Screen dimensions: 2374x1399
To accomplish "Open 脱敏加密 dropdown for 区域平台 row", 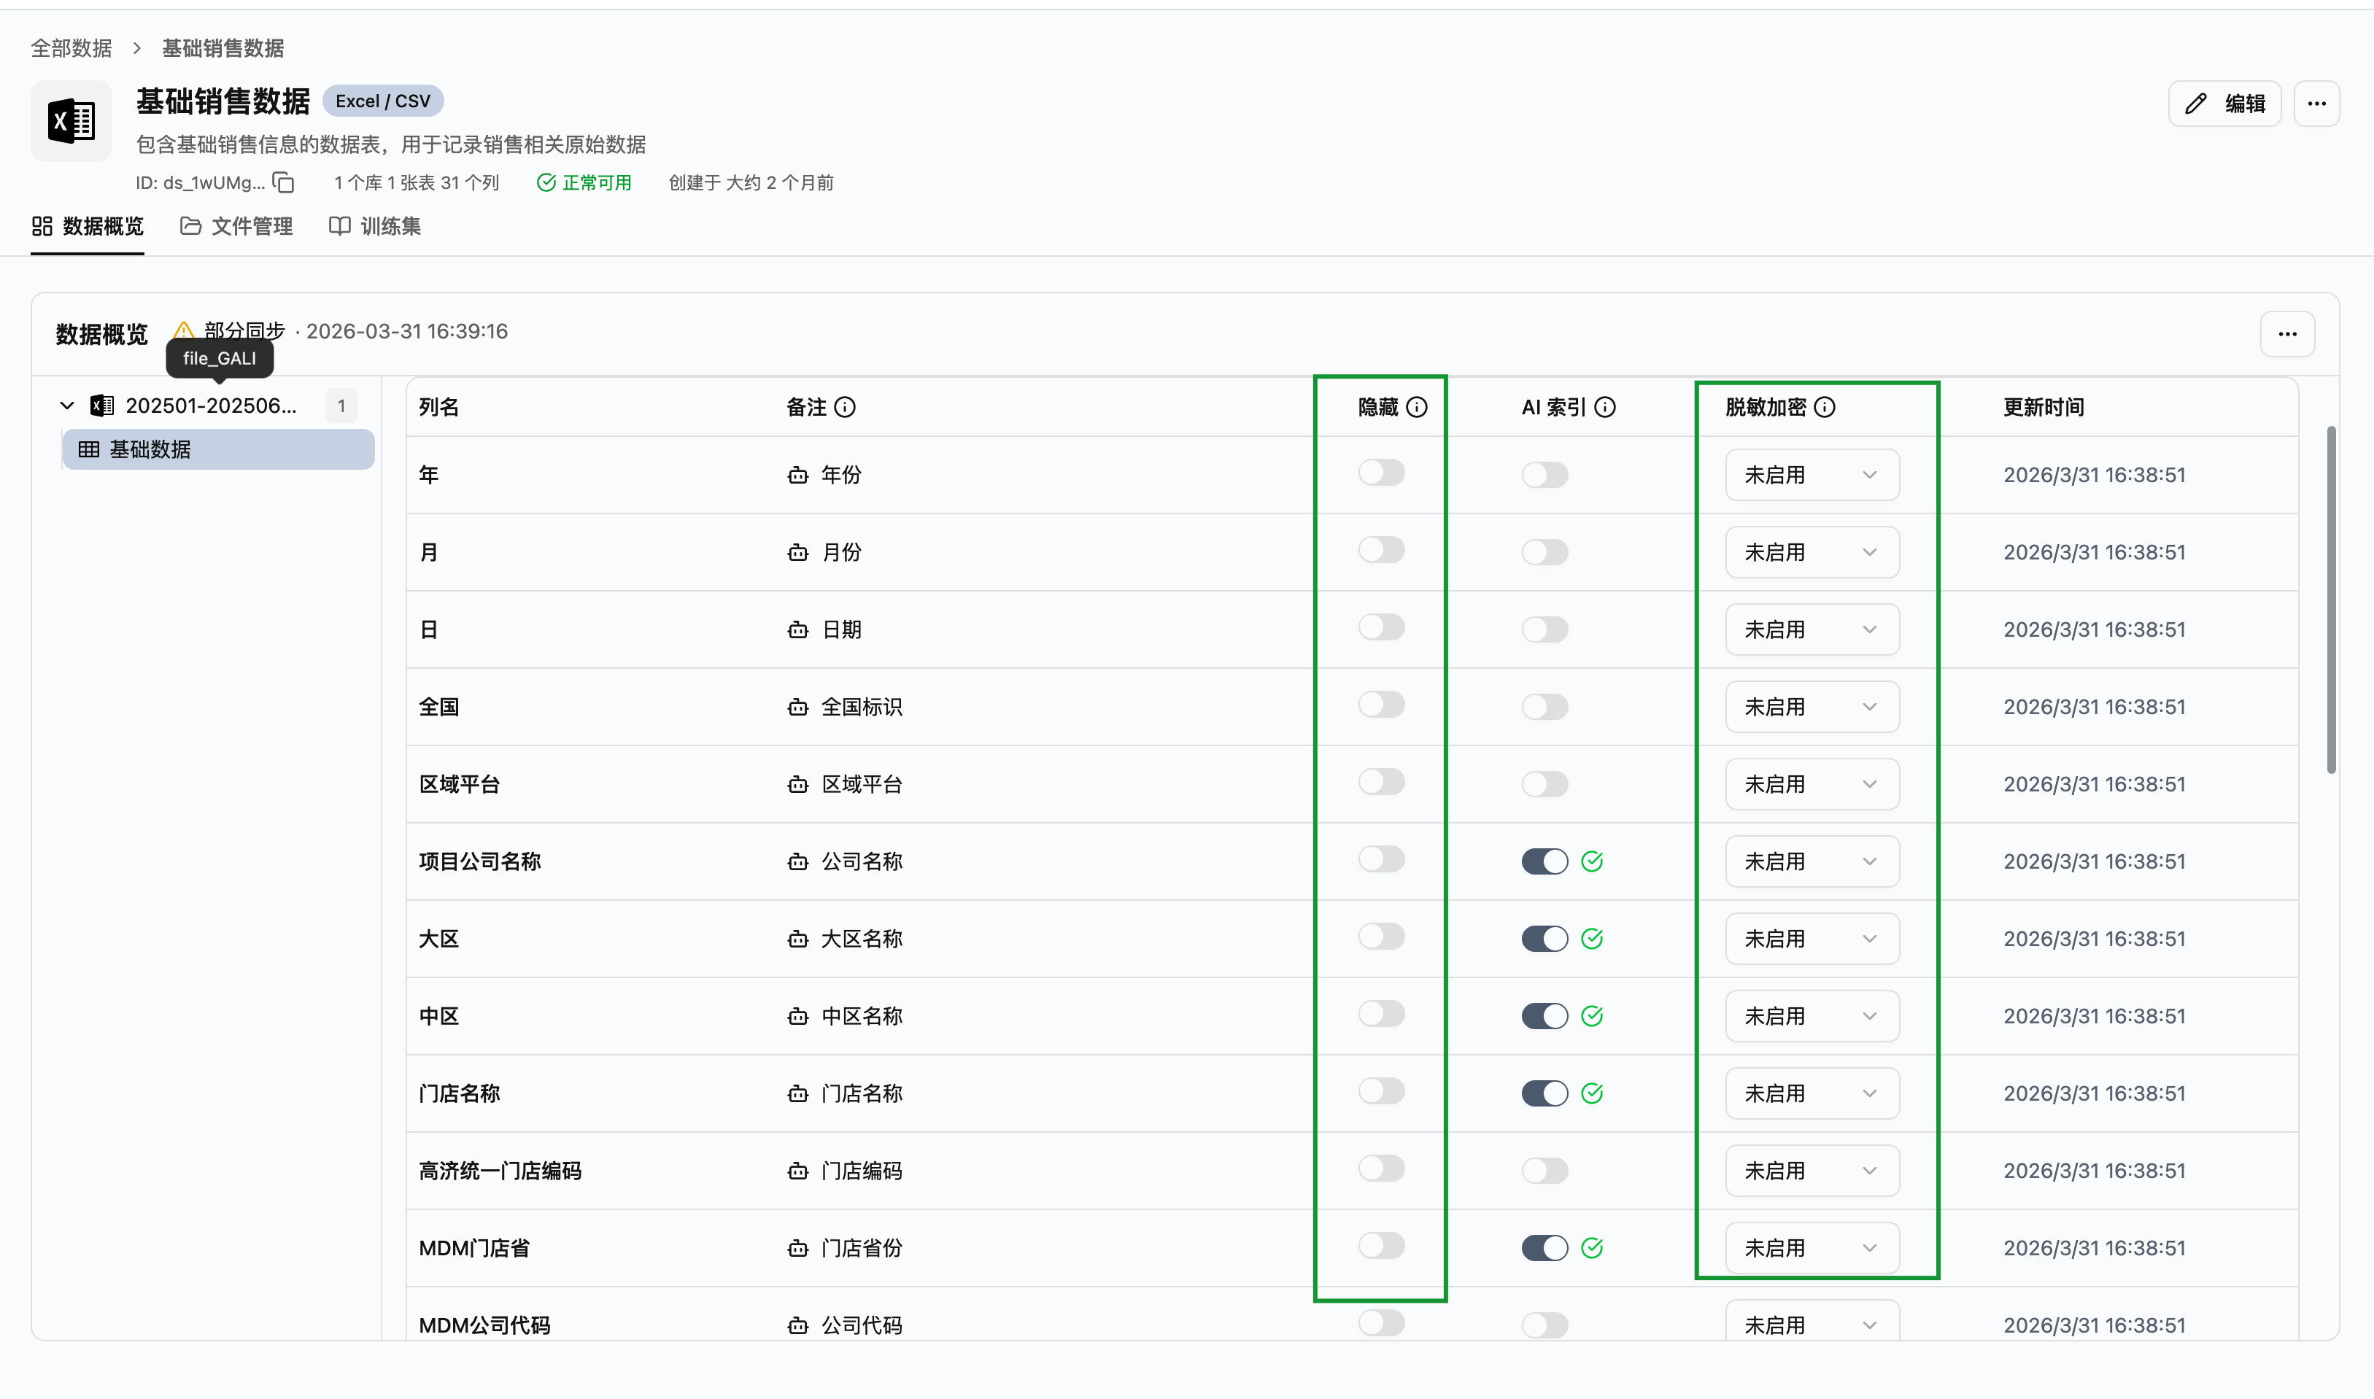I will [x=1811, y=783].
